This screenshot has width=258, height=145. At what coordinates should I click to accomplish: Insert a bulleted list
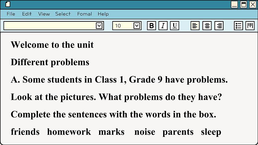click(239, 26)
